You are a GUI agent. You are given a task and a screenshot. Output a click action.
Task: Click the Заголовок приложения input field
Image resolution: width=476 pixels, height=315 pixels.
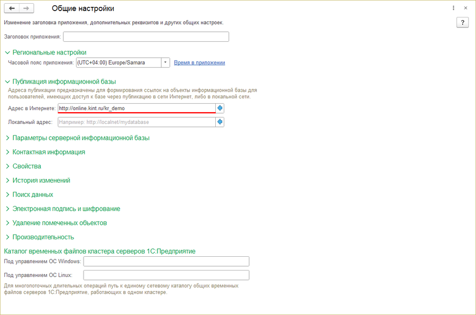coord(146,37)
